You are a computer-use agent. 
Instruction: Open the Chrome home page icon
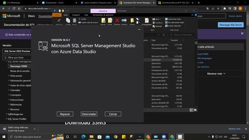pyautogui.click(x=19, y=9)
